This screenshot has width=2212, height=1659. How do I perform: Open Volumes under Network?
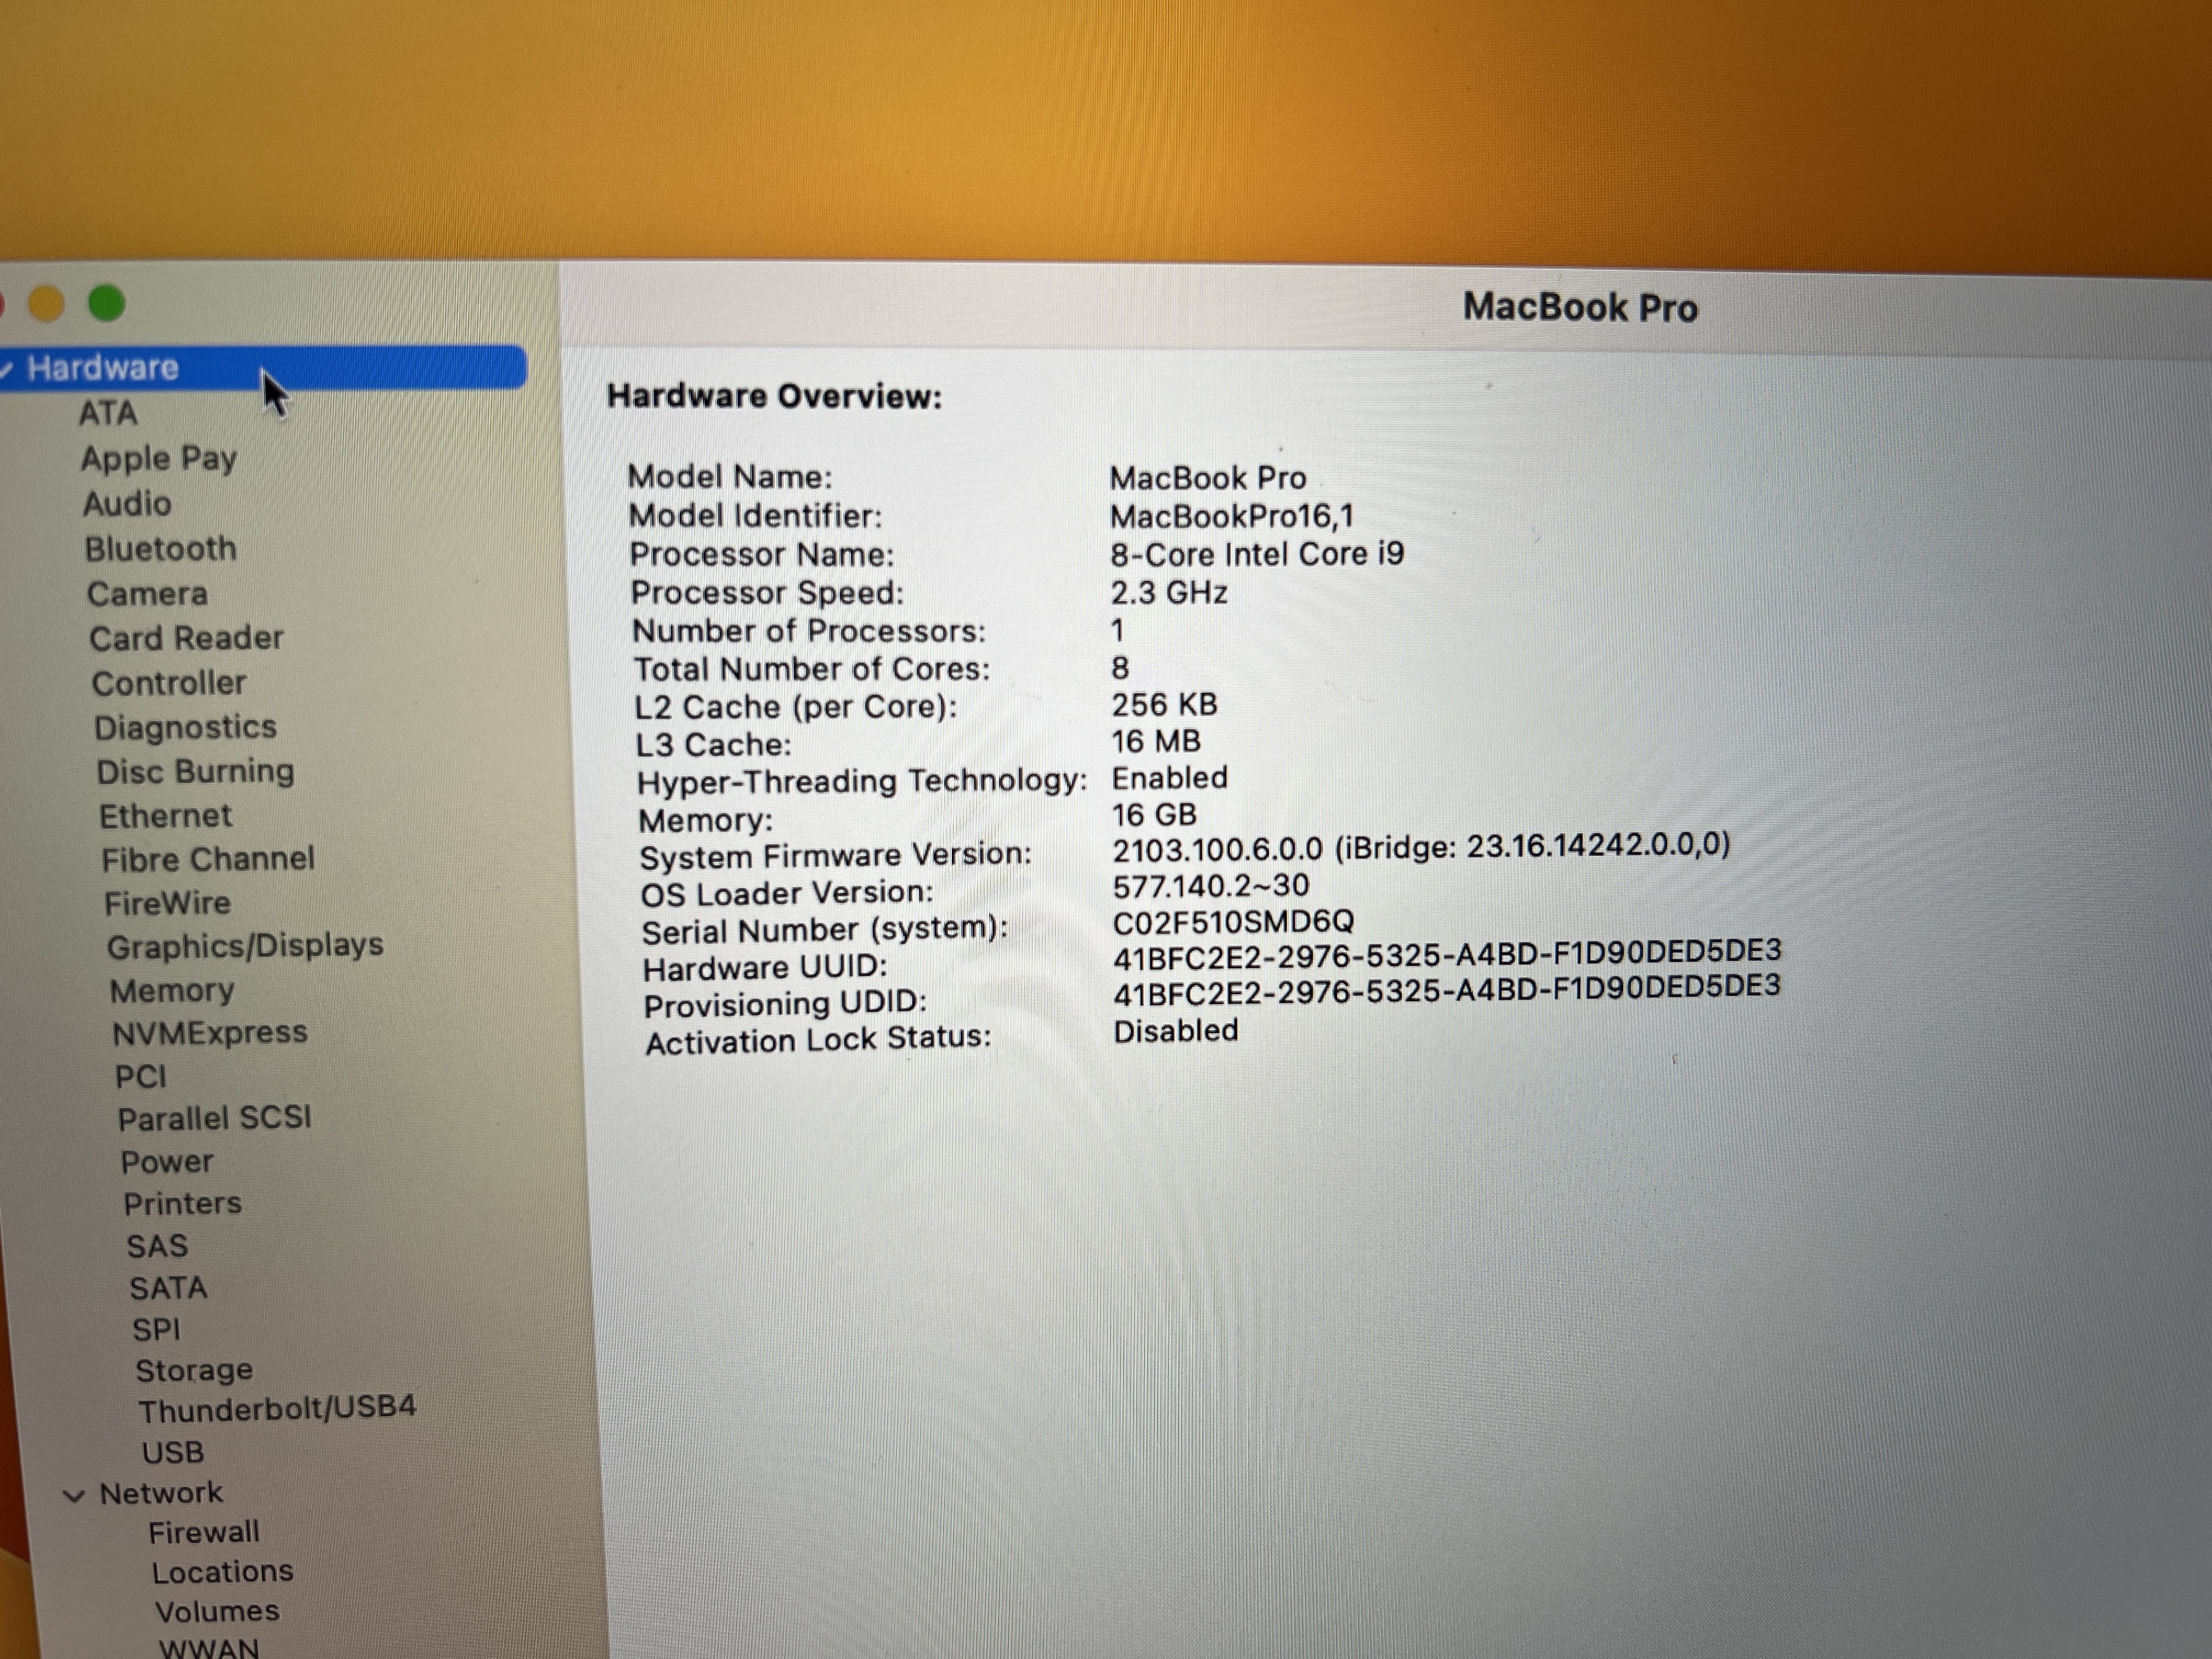[x=217, y=1612]
